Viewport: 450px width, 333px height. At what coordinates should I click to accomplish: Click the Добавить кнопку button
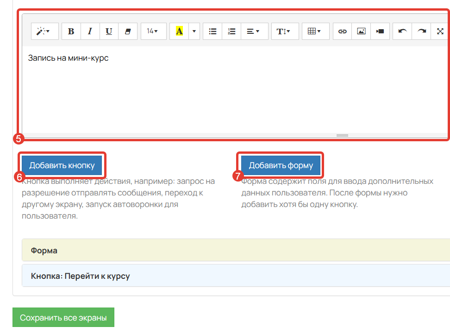62,165
